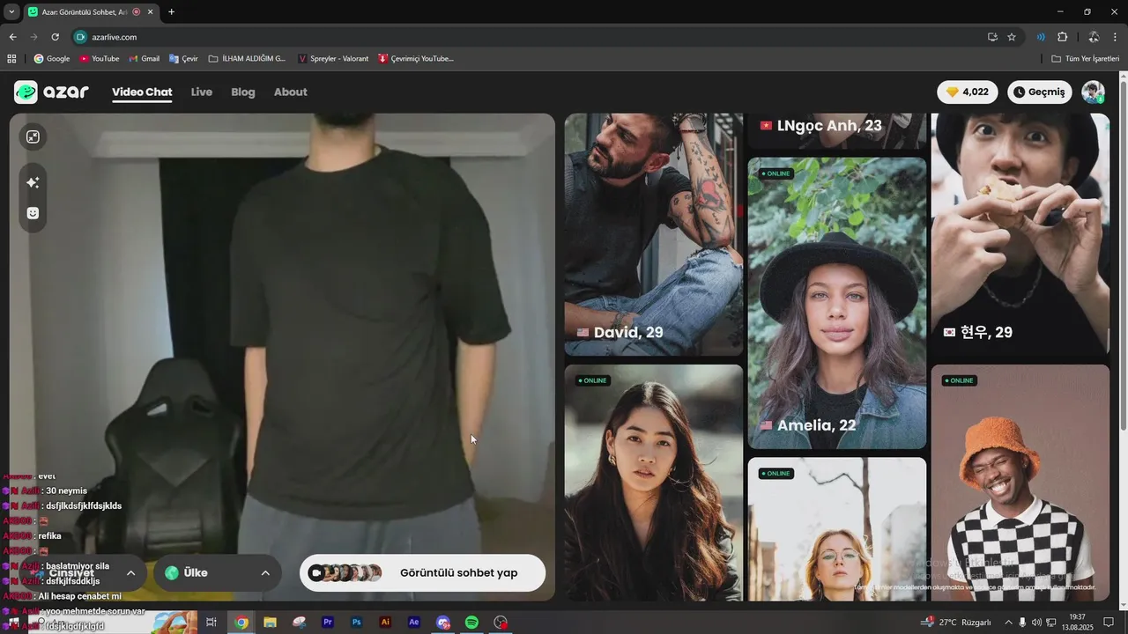Image resolution: width=1128 pixels, height=634 pixels.
Task: Switch to the Live tab
Action: pyautogui.click(x=202, y=92)
